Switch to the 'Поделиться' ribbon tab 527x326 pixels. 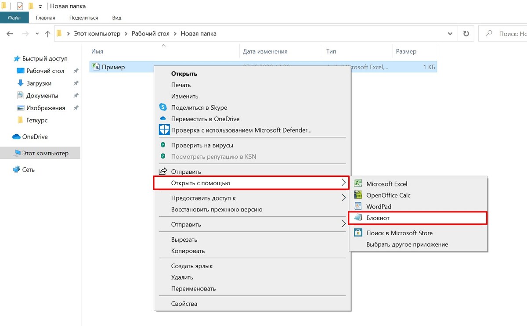(84, 18)
